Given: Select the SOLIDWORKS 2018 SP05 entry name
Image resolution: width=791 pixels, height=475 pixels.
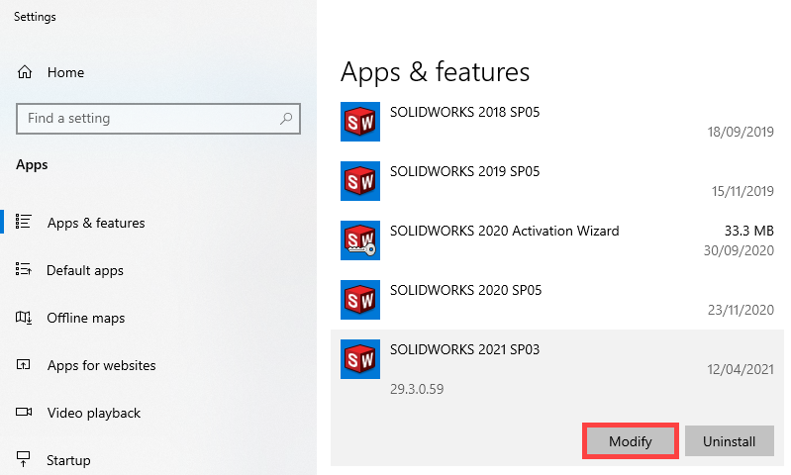Looking at the screenshot, I should point(464,112).
